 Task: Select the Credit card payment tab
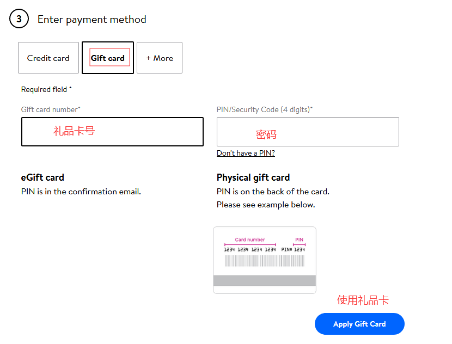pyautogui.click(x=48, y=58)
